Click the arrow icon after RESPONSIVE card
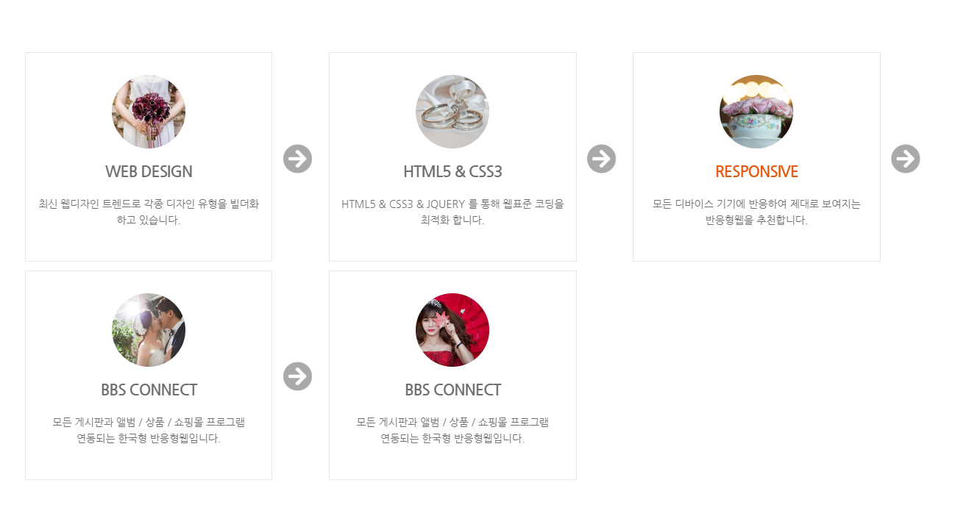This screenshot has width=958, height=527. point(905,159)
